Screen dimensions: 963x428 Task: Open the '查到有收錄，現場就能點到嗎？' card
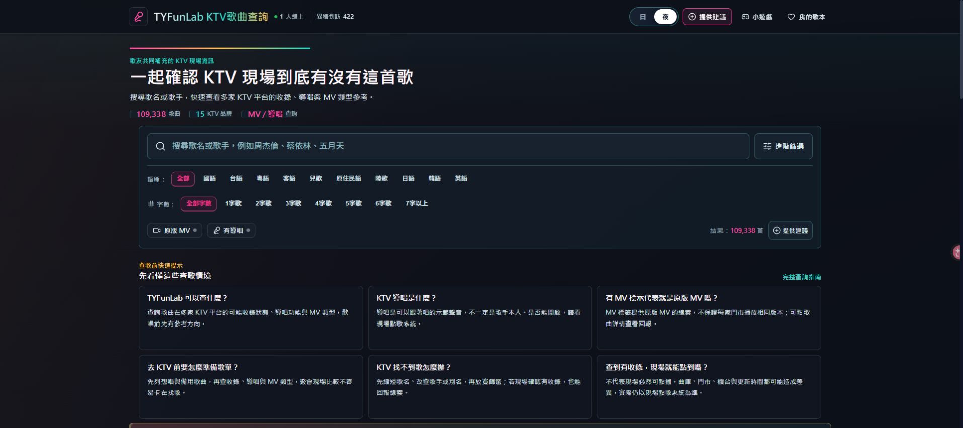pyautogui.click(x=709, y=387)
